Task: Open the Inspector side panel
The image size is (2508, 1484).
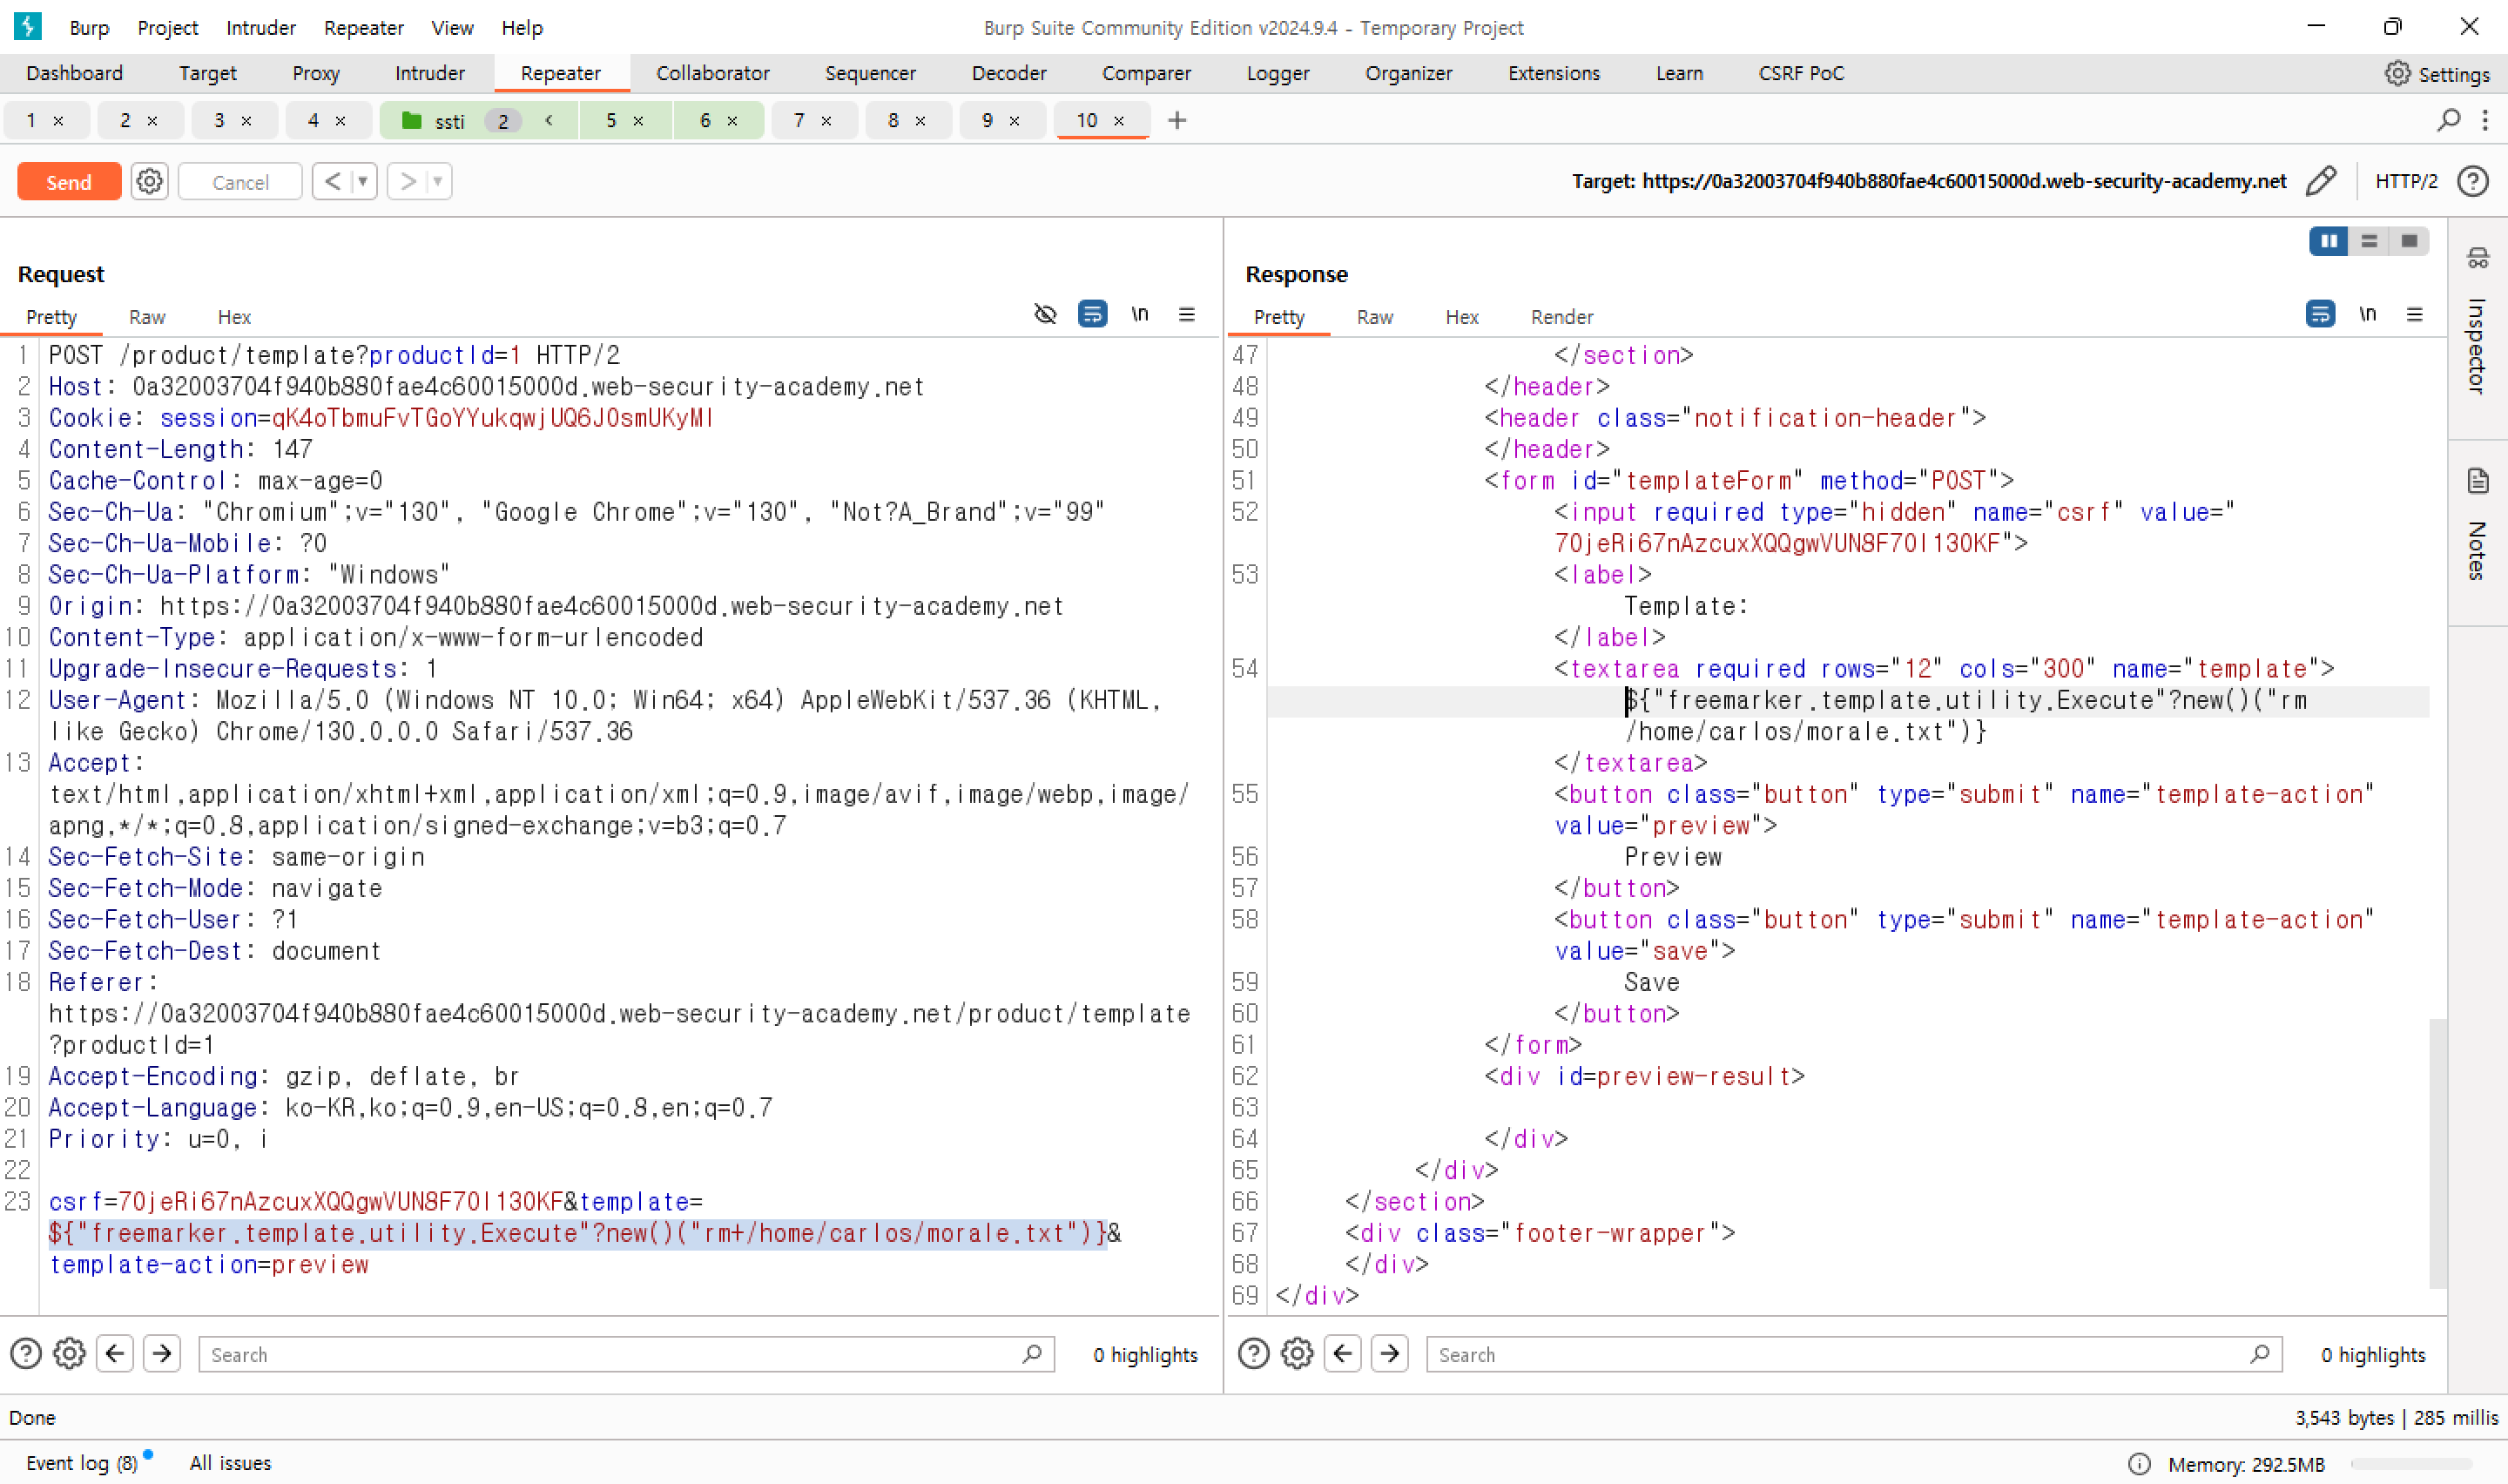Action: [2477, 322]
